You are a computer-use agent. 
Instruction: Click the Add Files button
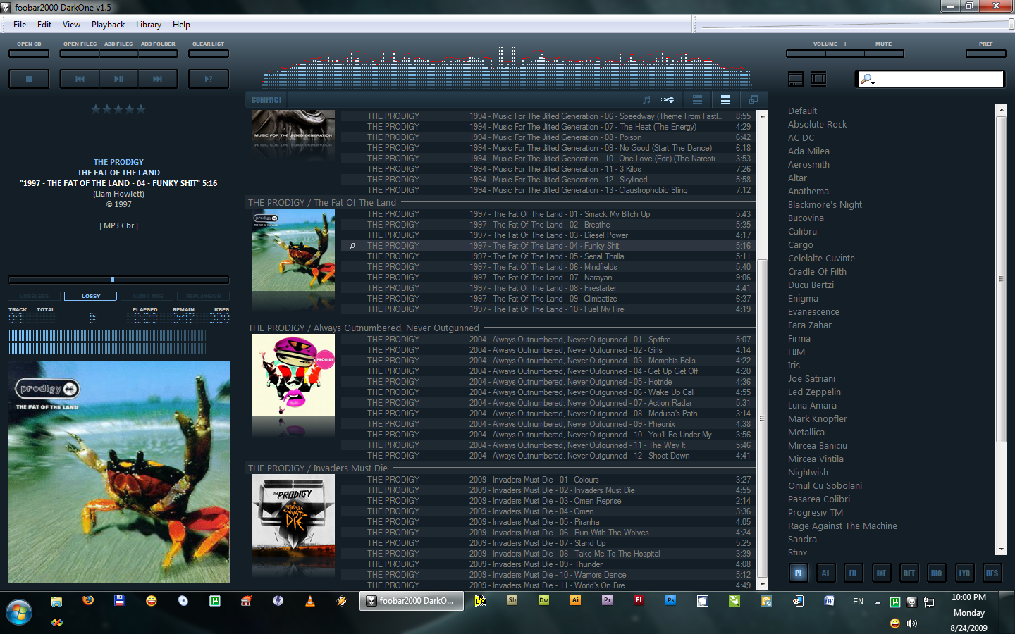click(x=118, y=53)
